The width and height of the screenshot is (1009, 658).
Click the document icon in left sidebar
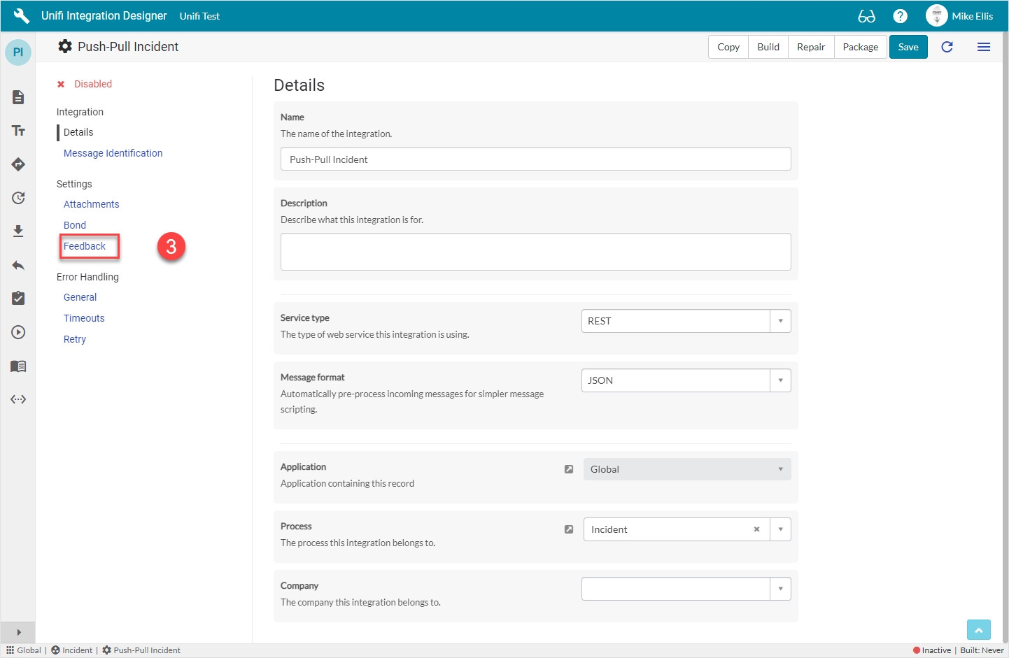(18, 97)
